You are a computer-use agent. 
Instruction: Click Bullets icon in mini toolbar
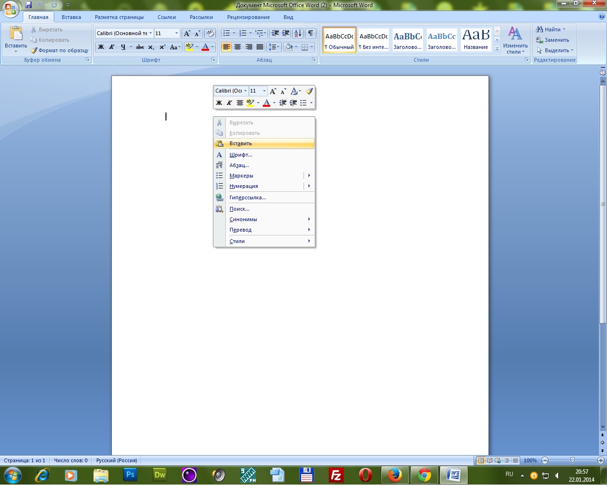pos(303,103)
